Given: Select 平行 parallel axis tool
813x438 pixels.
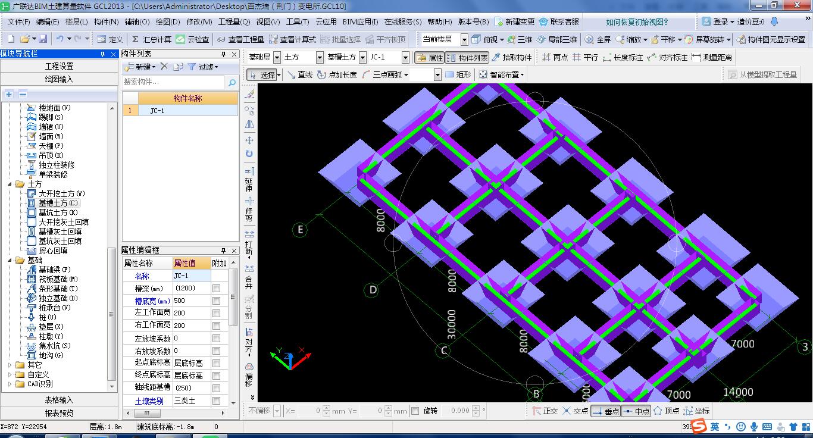Looking at the screenshot, I should (585, 58).
